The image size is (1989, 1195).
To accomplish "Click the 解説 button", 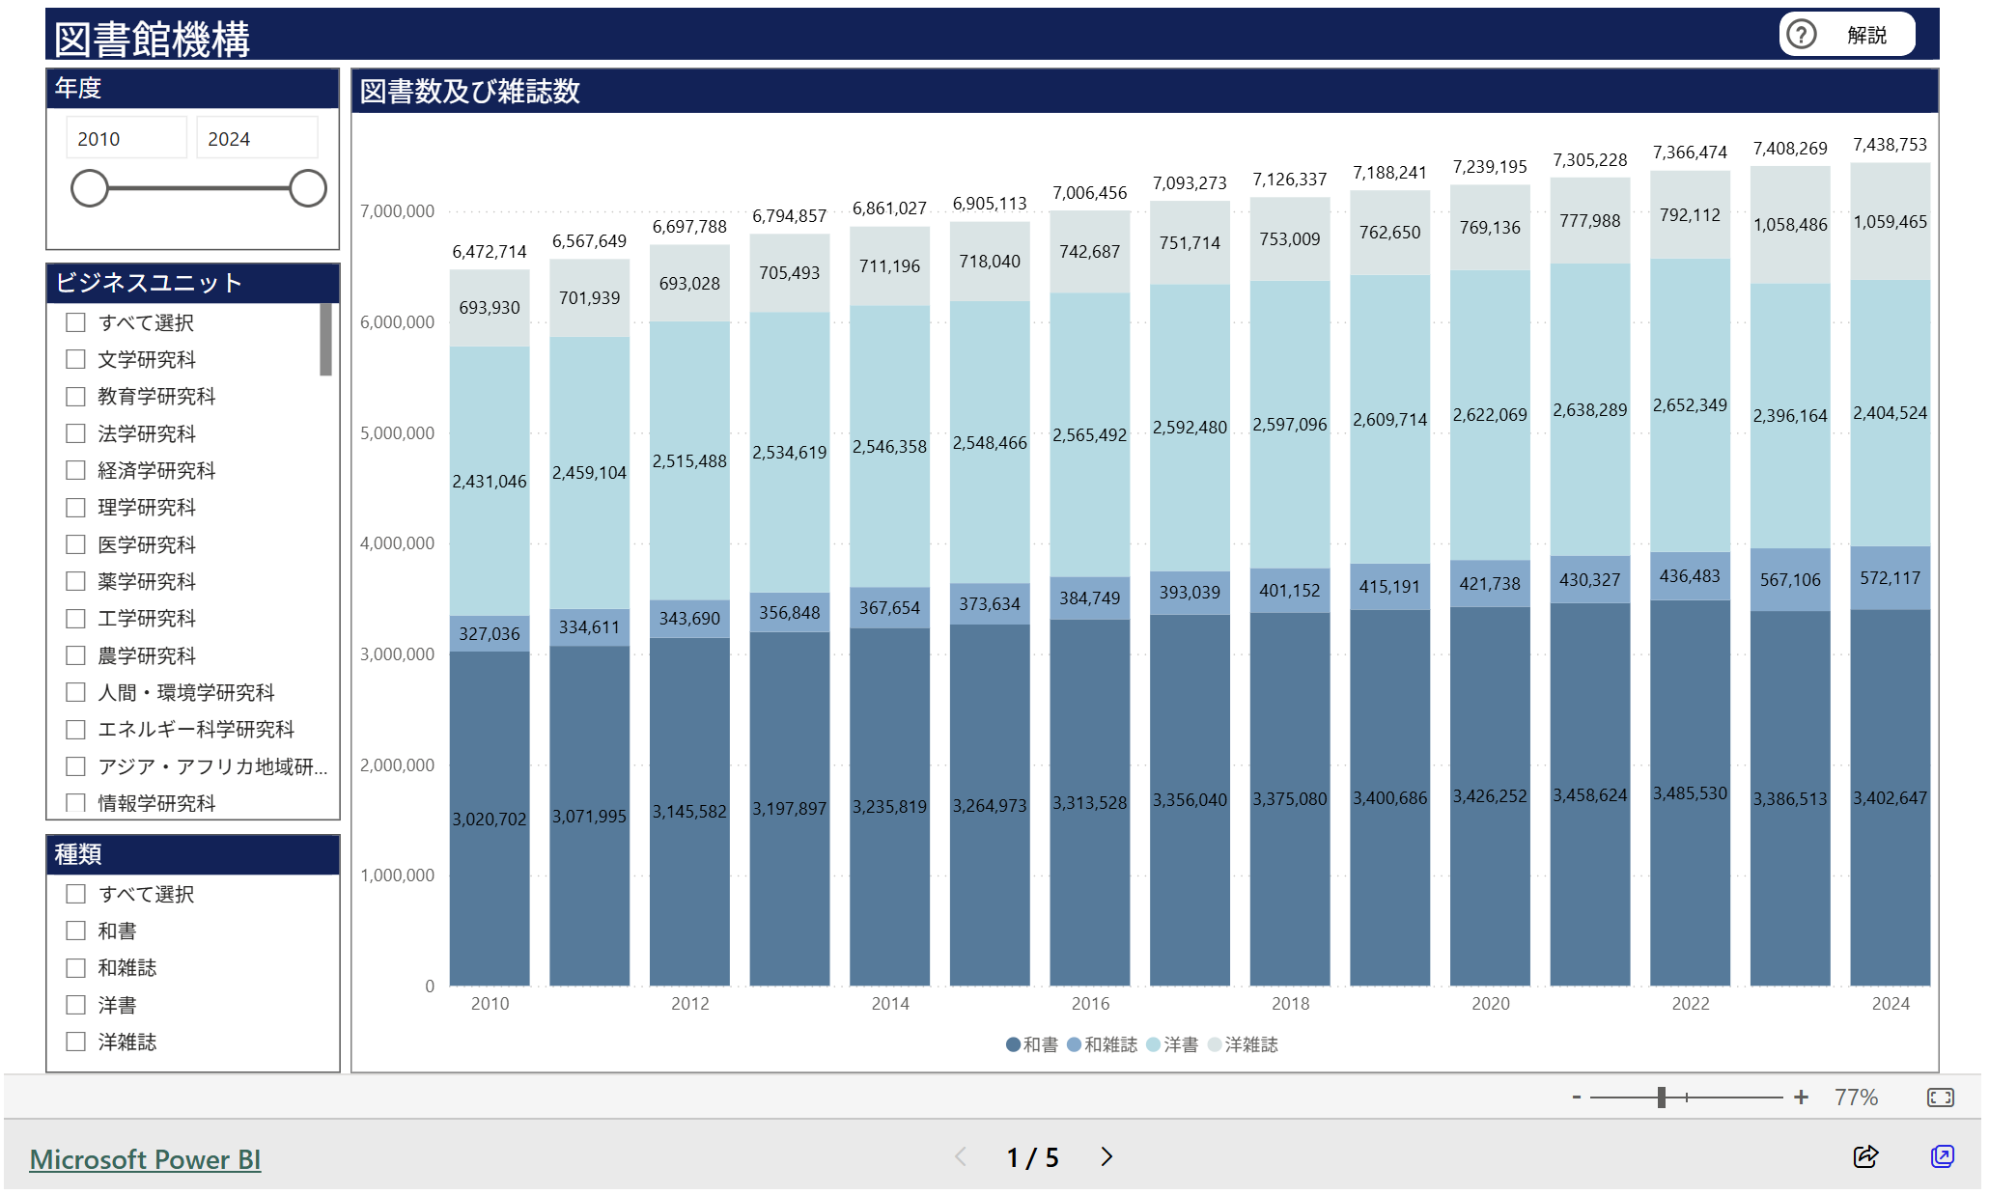I will point(1865,35).
